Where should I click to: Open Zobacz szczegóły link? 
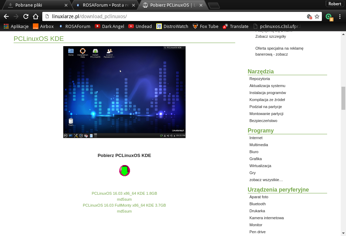(271, 36)
